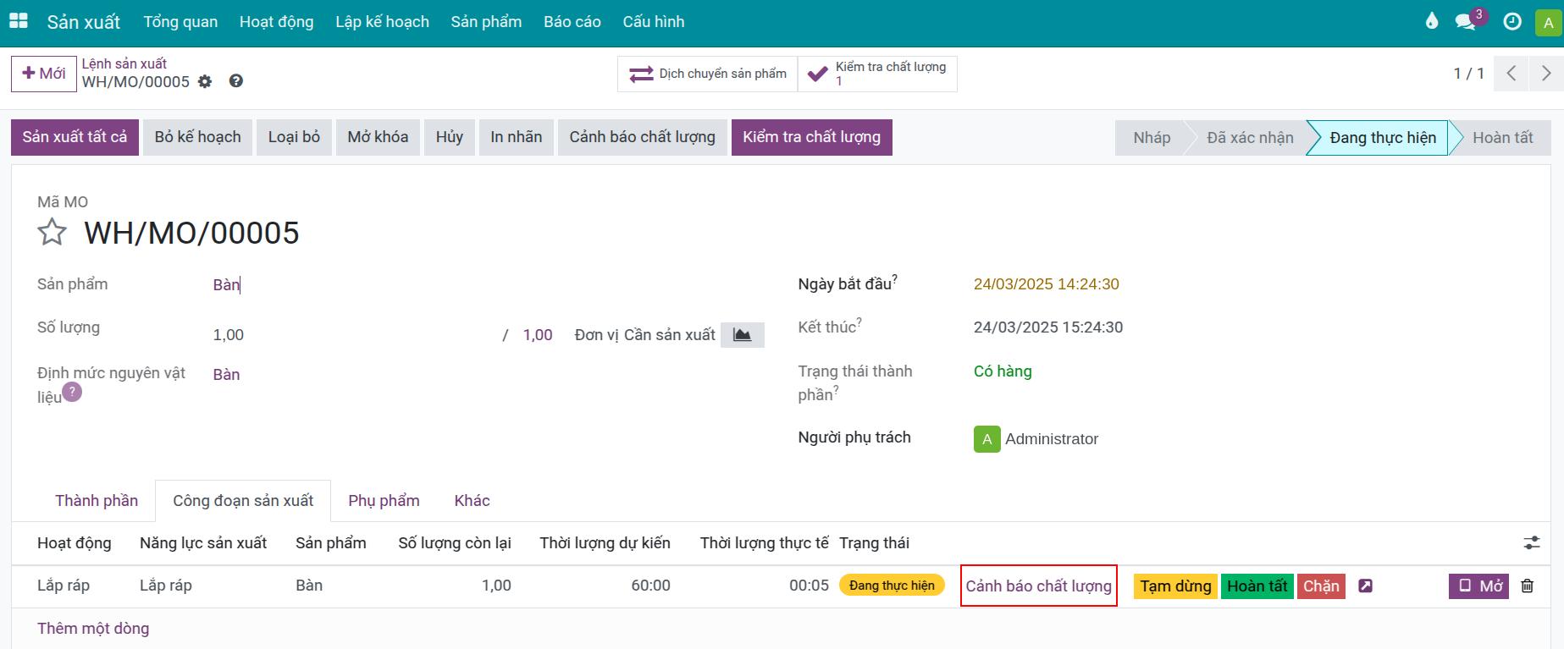
Task: Go to the next record arrow
Action: click(1546, 73)
